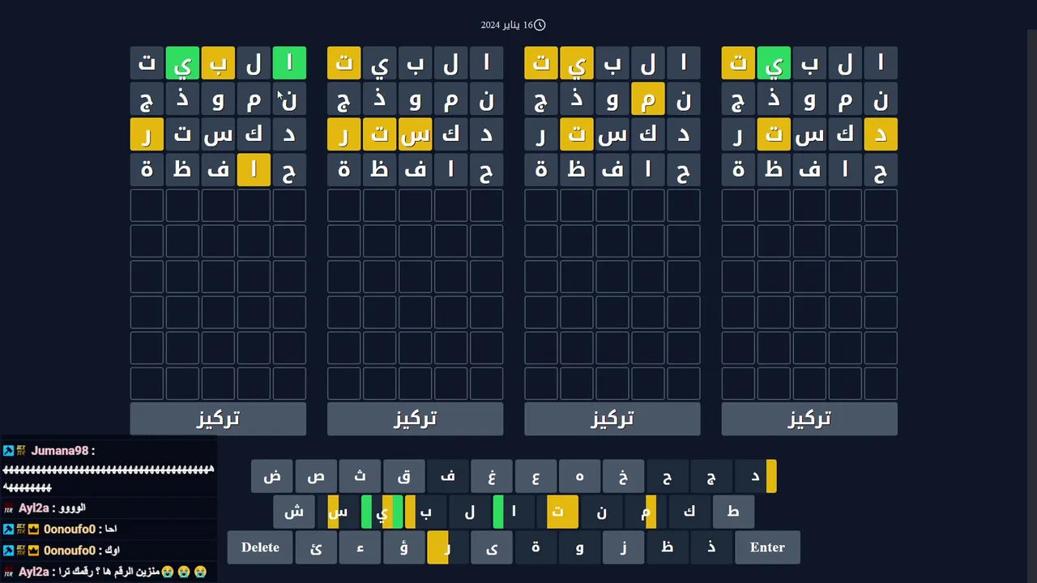Select the ب key on the keyboard
This screenshot has width=1037, height=583.
[425, 512]
